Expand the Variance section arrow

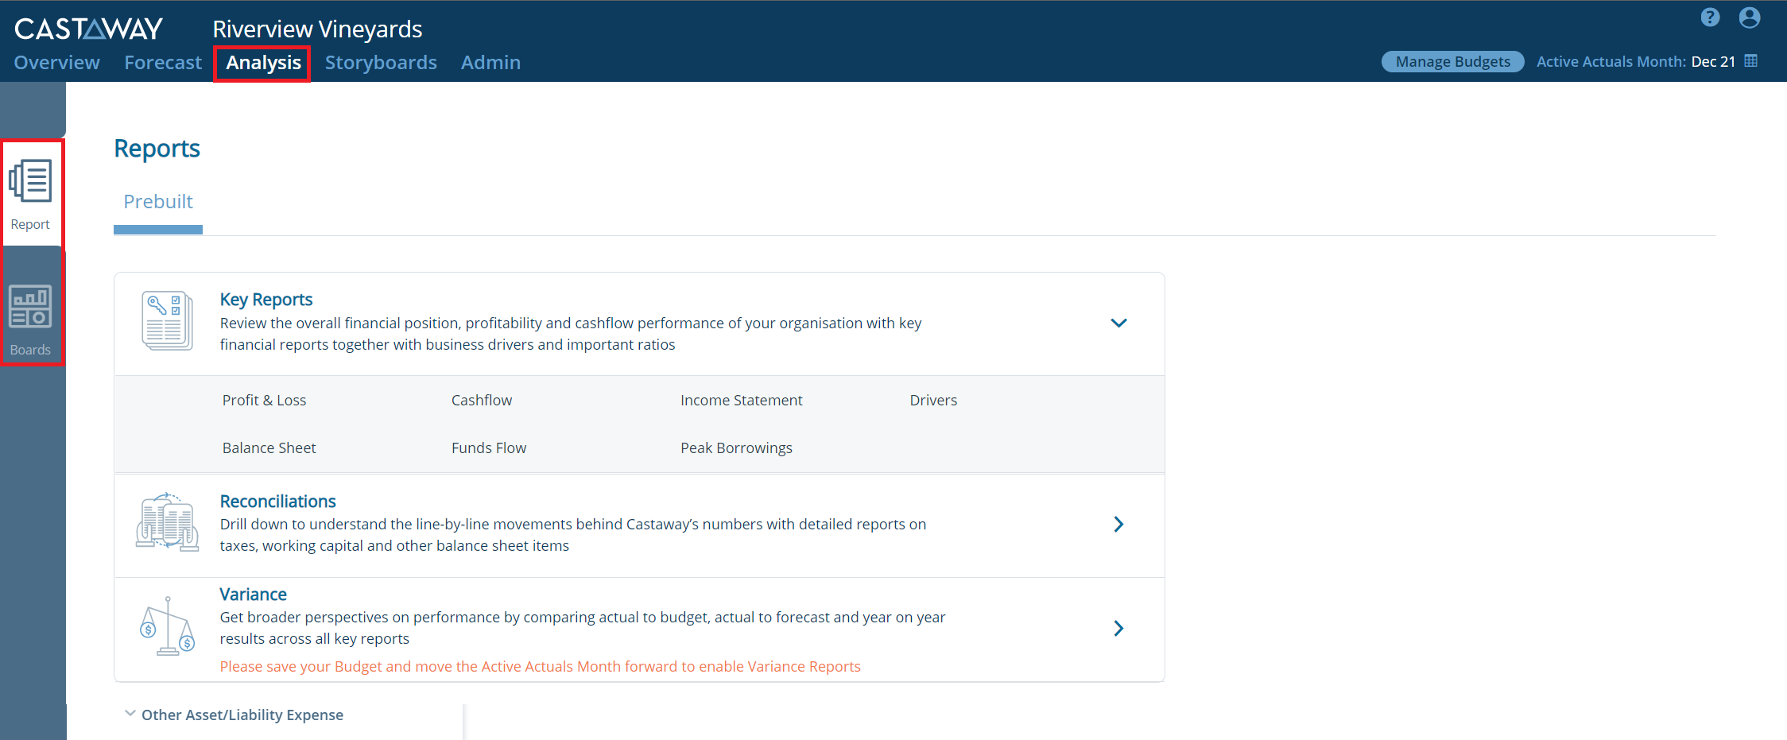(1118, 628)
